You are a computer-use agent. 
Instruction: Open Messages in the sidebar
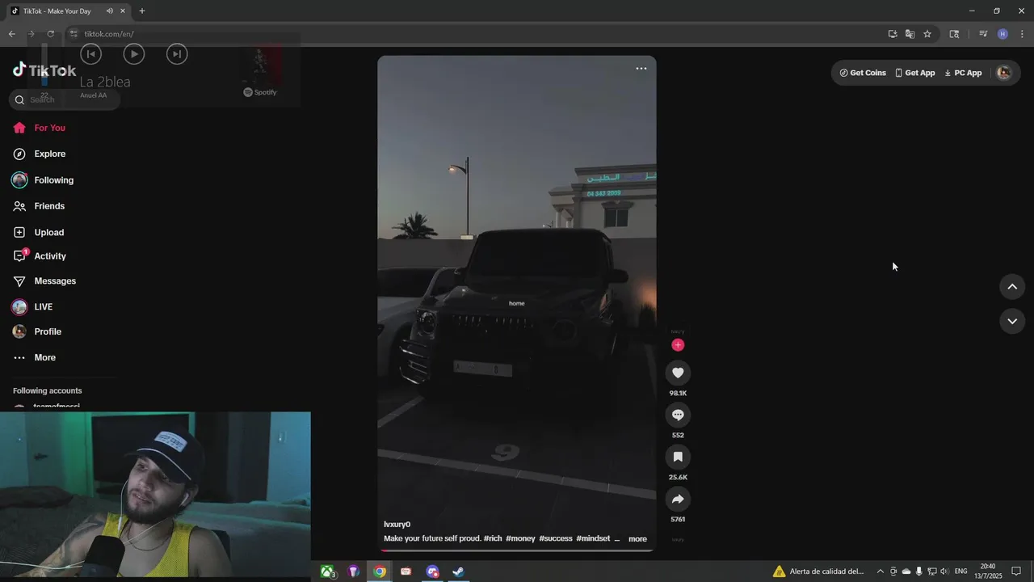pyautogui.click(x=44, y=281)
